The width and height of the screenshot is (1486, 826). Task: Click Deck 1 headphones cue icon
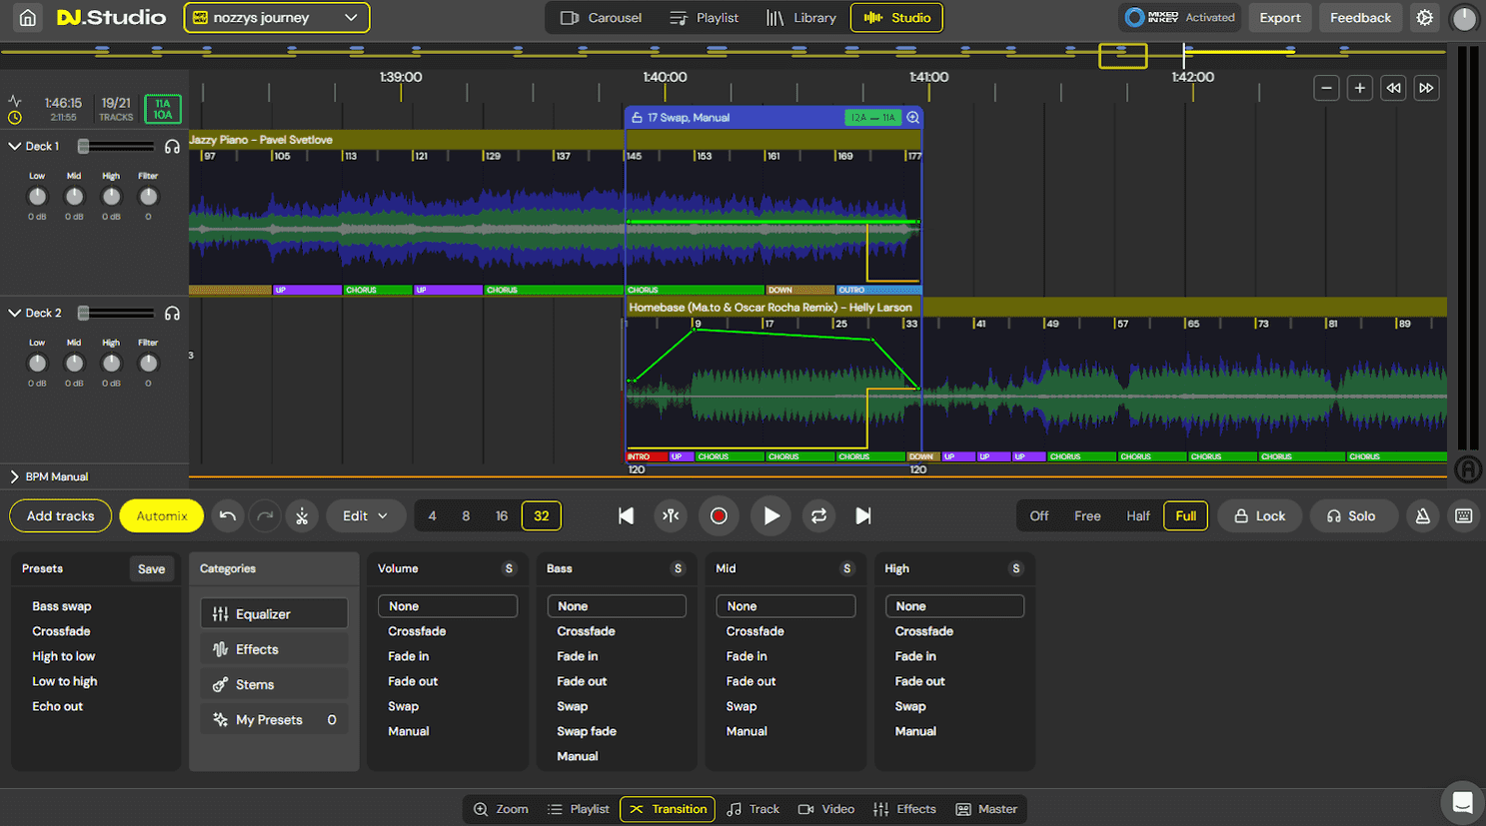172,147
